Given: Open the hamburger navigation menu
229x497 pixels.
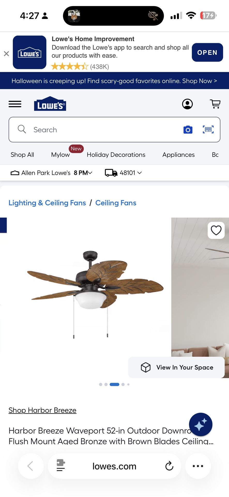Looking at the screenshot, I should point(15,104).
